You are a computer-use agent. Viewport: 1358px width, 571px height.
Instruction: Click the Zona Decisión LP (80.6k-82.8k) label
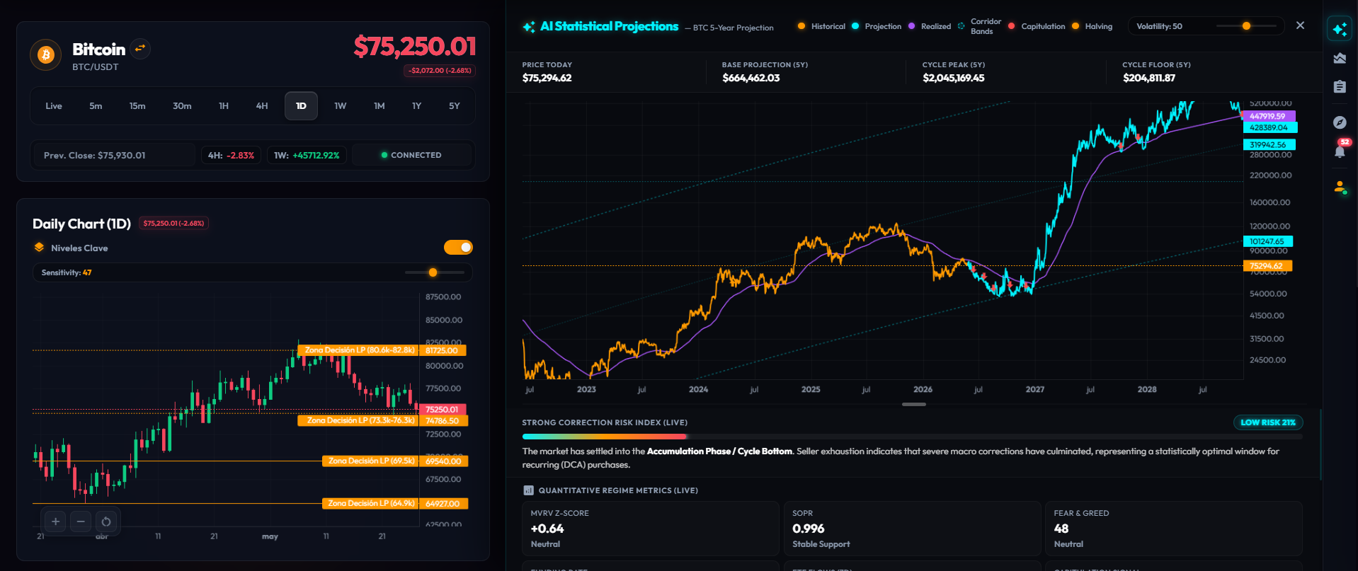click(x=359, y=350)
